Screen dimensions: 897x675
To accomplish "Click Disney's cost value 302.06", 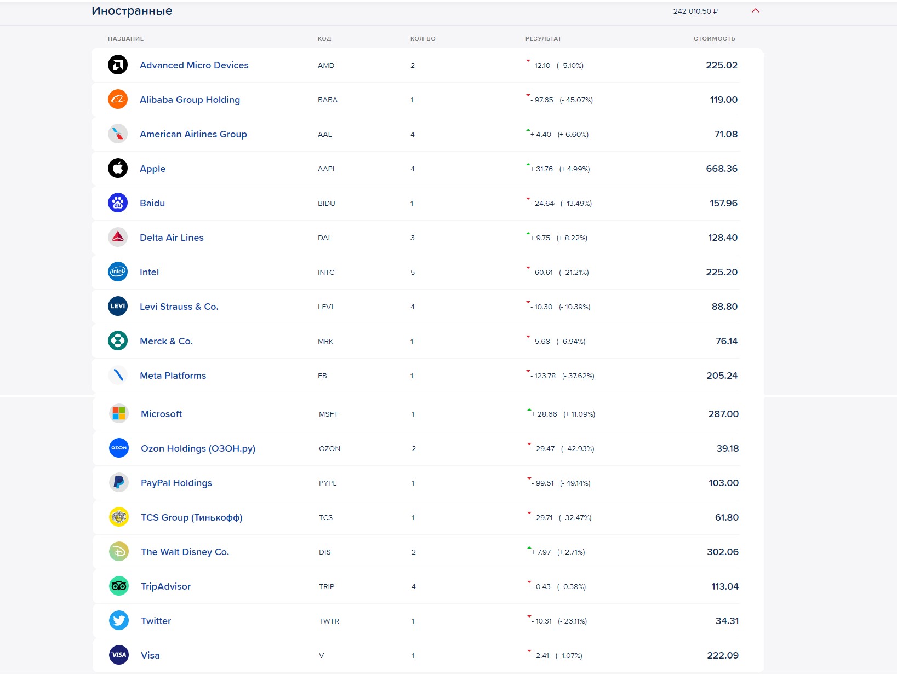I will (723, 552).
